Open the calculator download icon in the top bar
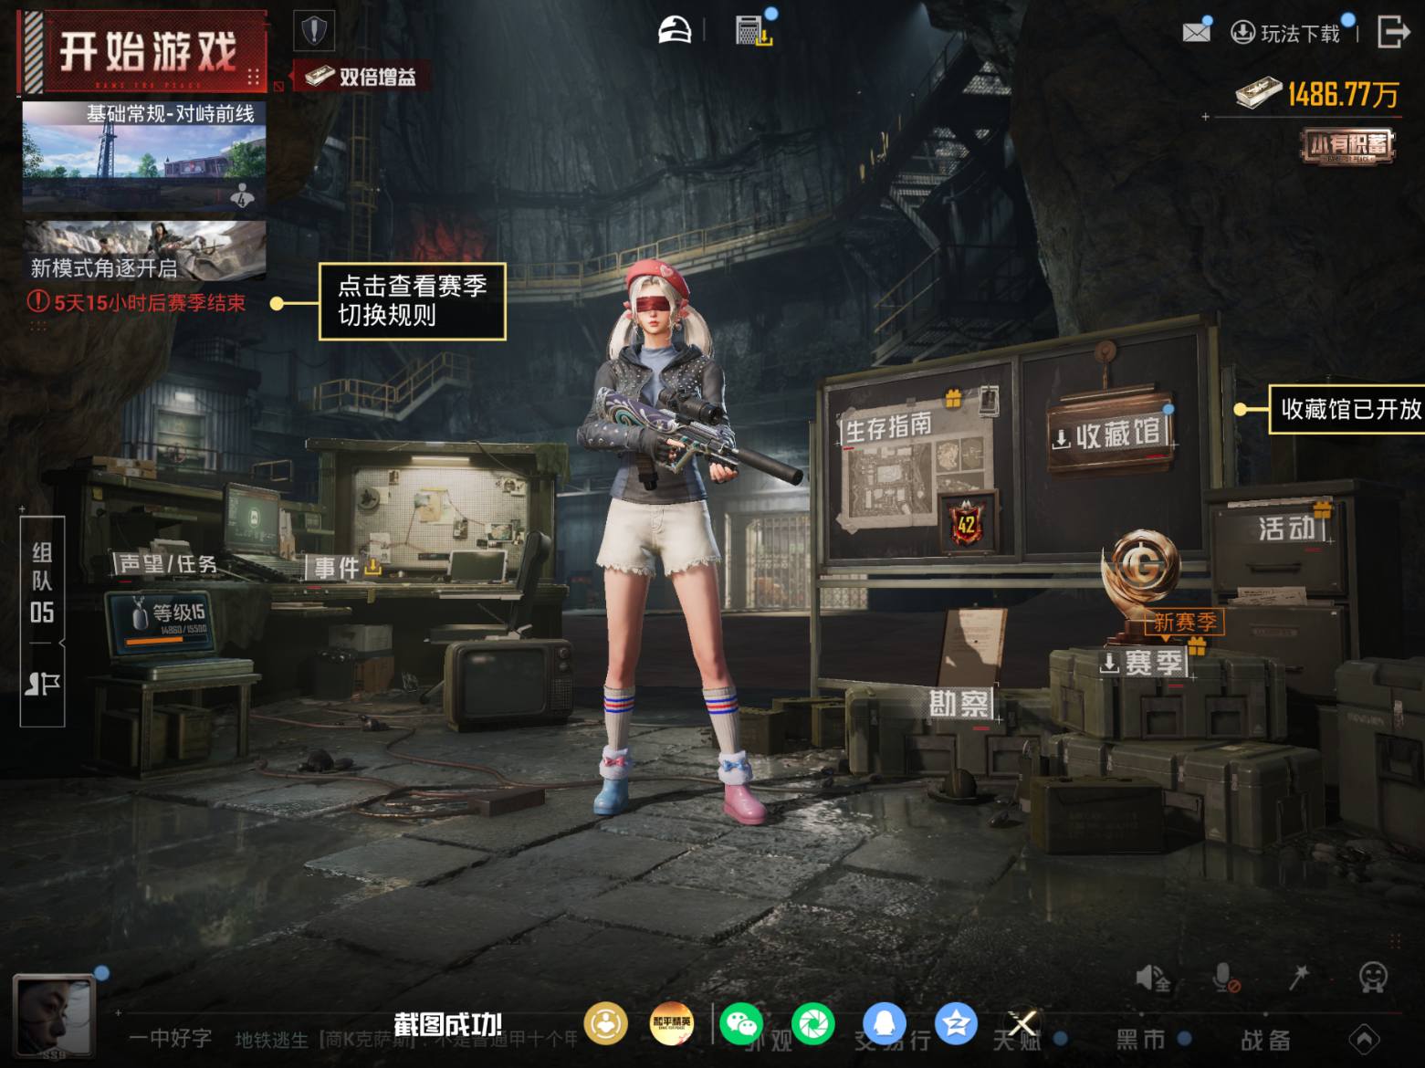Screen dimensions: 1425x1068 pyautogui.click(x=754, y=30)
